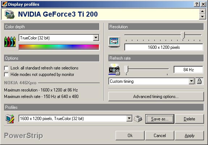
Task: Click the crayons icon under Color depth
Action: [10, 42]
